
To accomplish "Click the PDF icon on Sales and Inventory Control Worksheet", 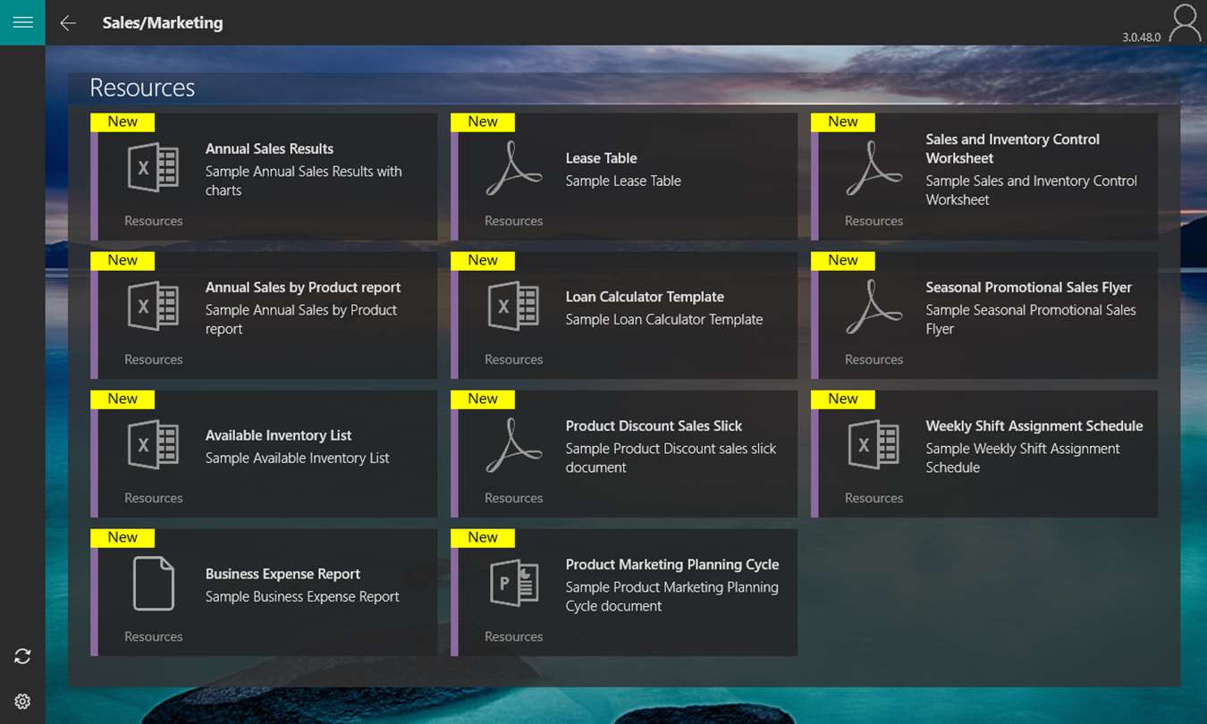I will pos(874,167).
